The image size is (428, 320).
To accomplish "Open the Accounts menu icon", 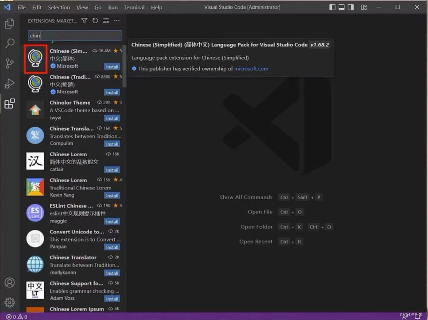I will 10,283.
